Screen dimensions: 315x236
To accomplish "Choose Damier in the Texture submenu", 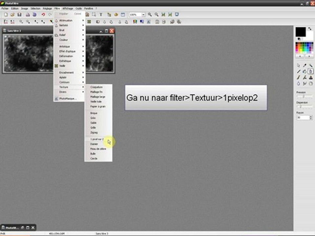I will tap(98, 144).
